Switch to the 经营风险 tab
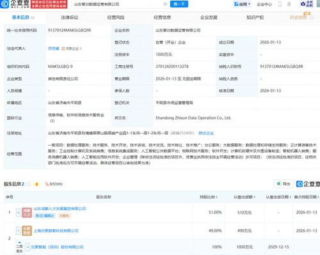Image resolution: width=320 pixels, height=255 pixels. (x=116, y=17)
